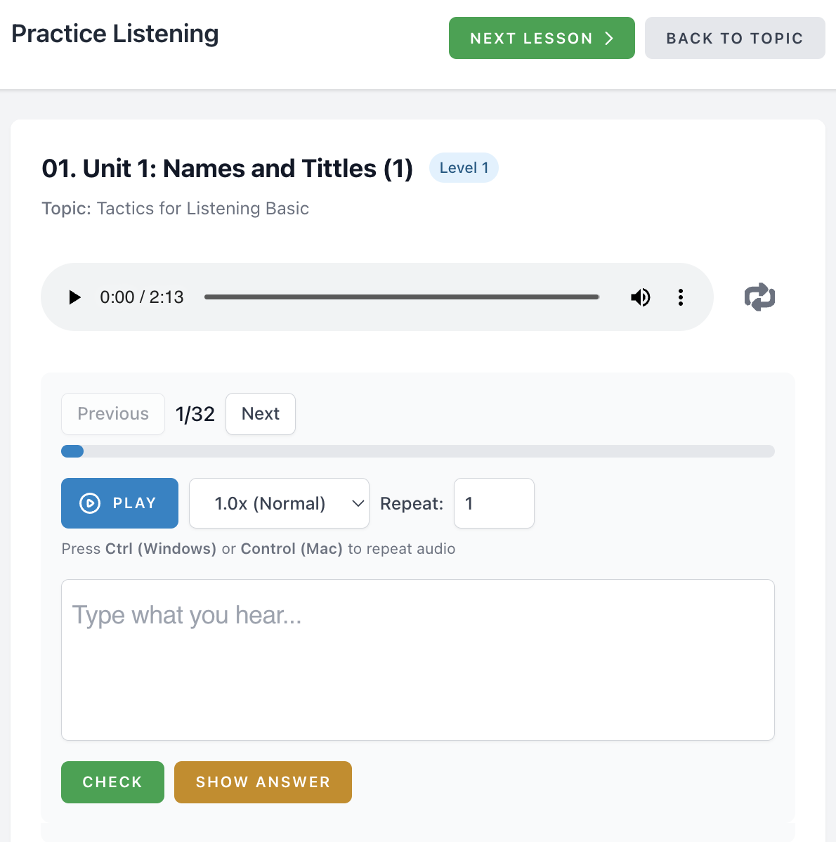The width and height of the screenshot is (836, 842).
Task: Click the speed dropdown chevron arrow
Action: [x=358, y=503]
